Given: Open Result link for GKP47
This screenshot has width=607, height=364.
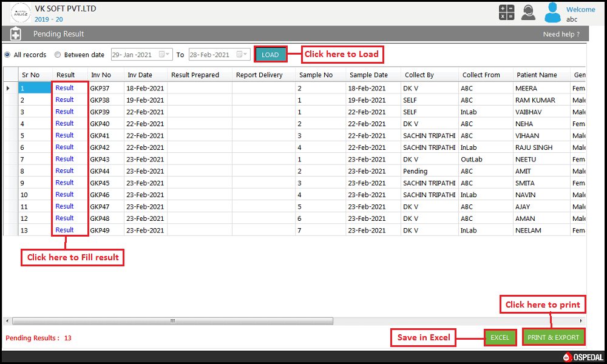Looking at the screenshot, I should [x=64, y=206].
